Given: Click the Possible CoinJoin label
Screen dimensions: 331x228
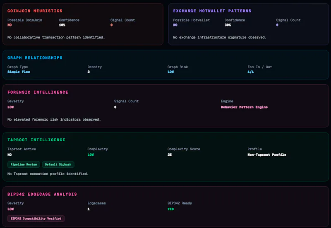Looking at the screenshot, I should [x=25, y=20].
